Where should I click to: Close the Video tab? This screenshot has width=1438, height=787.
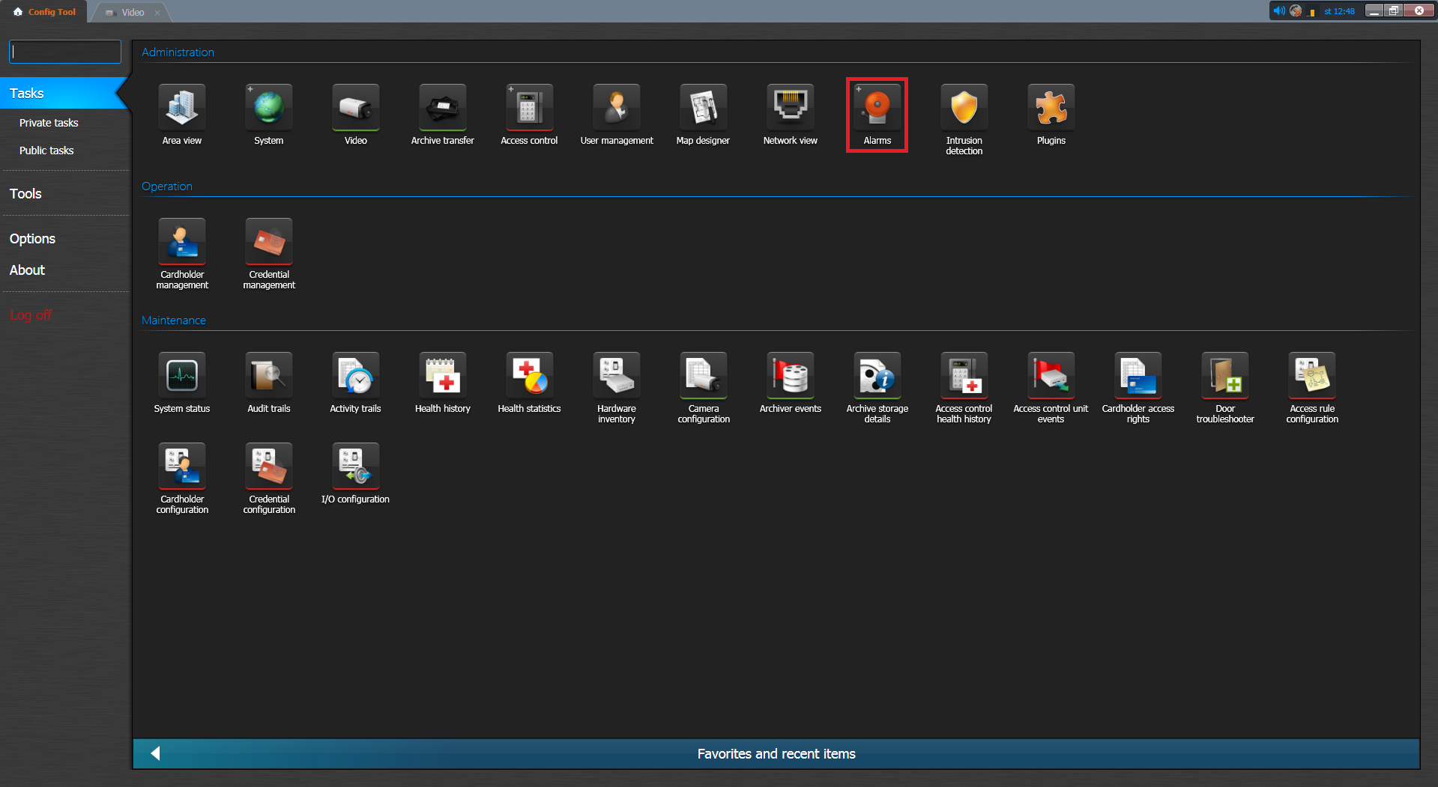click(x=157, y=13)
